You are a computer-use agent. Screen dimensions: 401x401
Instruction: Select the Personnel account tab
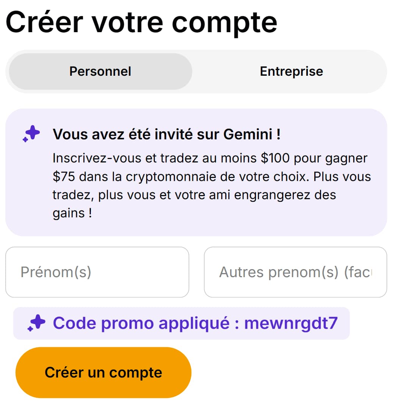pos(100,71)
